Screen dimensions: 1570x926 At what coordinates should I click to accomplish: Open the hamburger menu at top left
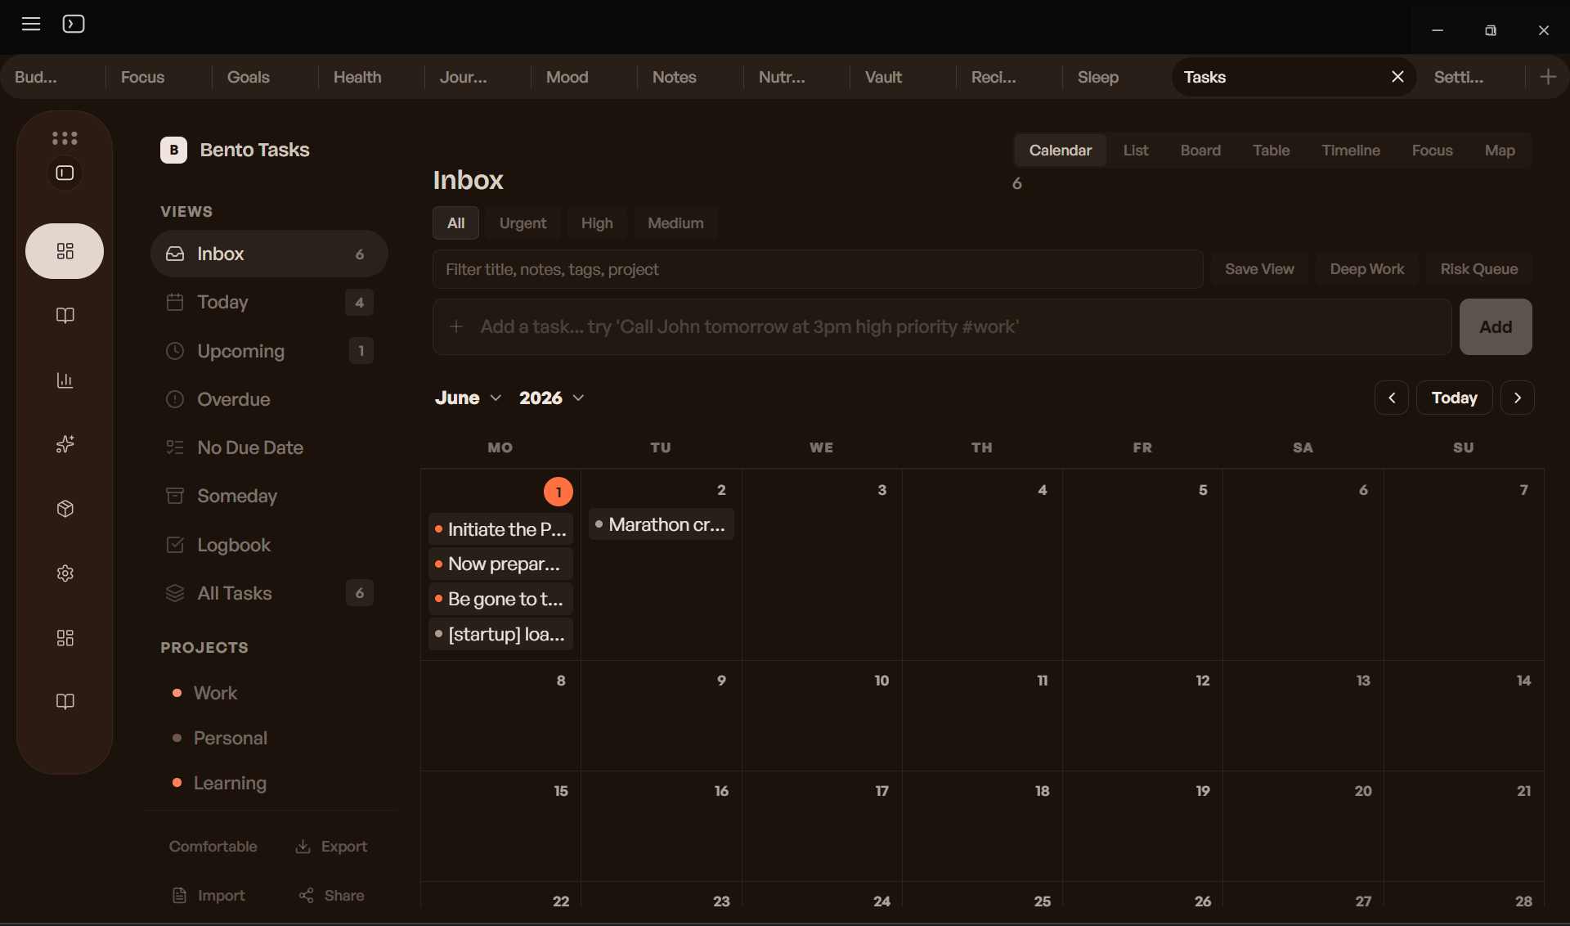click(x=31, y=24)
